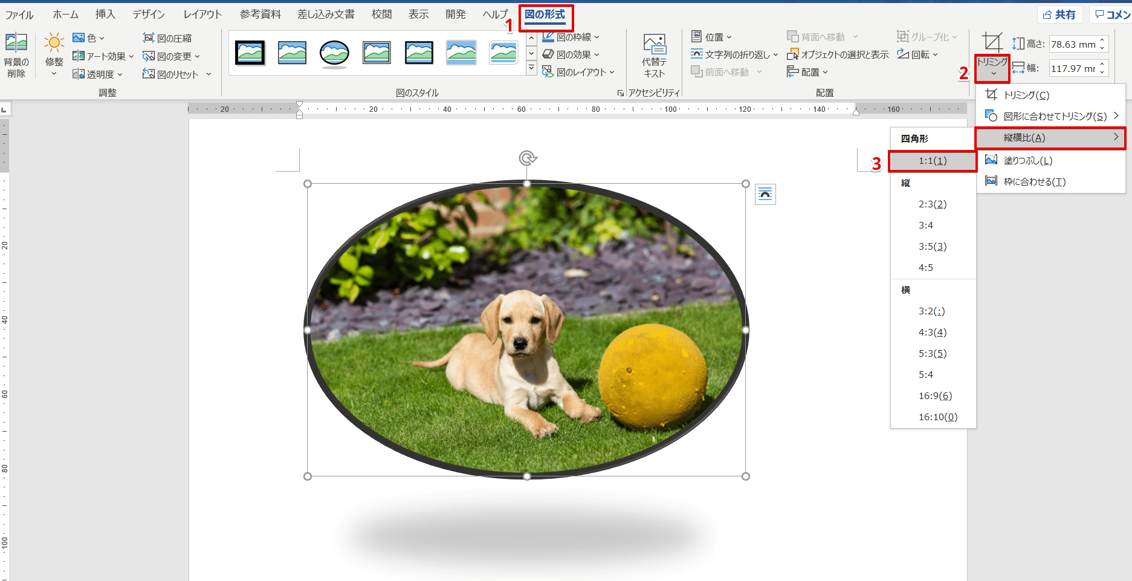Click 代替テキスト alt text button
The width and height of the screenshot is (1132, 581).
(654, 55)
